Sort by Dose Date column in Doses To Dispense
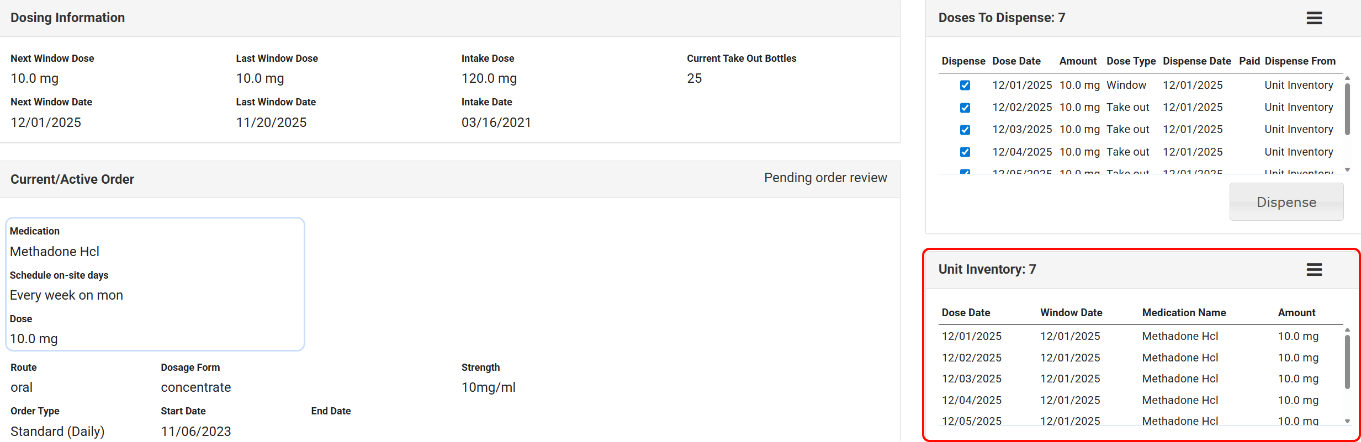The image size is (1361, 442). (x=1016, y=61)
